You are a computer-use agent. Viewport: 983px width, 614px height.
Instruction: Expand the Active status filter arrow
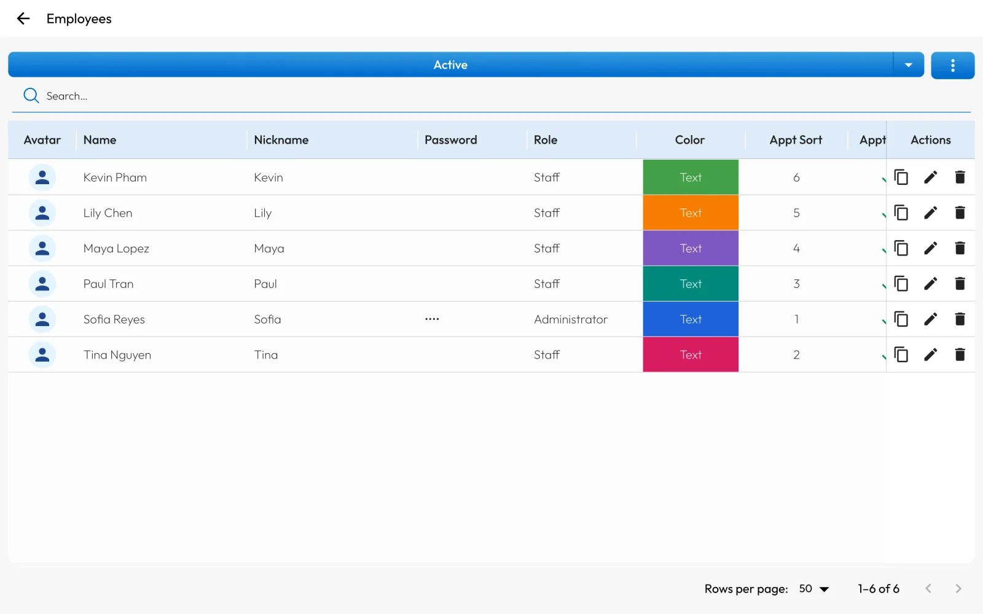point(908,65)
